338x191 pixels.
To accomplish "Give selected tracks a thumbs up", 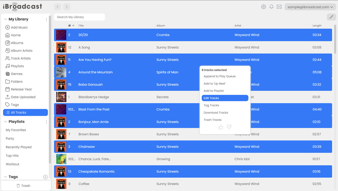I will 221,127.
